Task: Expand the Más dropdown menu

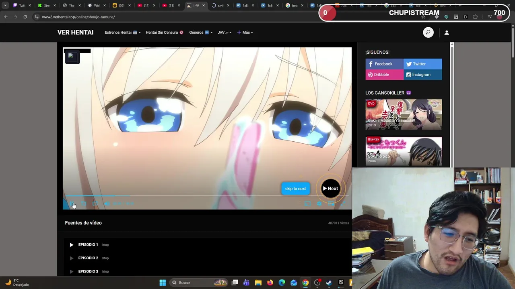Action: [245, 33]
